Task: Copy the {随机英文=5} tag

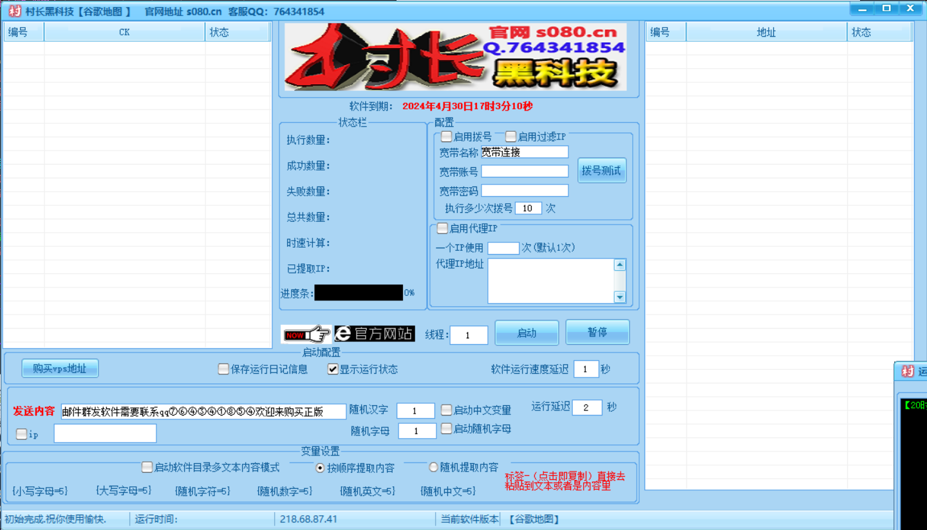Action: point(368,491)
